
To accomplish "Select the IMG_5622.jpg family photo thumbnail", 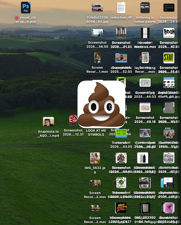I will 95,158.
